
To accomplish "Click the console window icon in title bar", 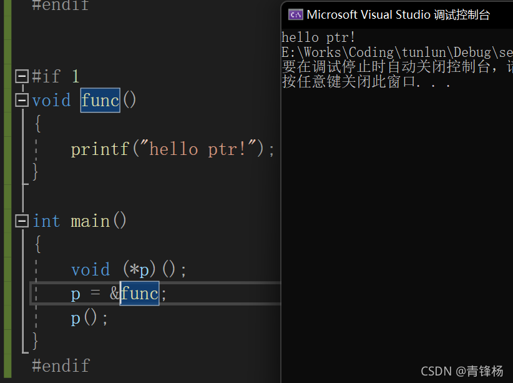I will coord(295,14).
